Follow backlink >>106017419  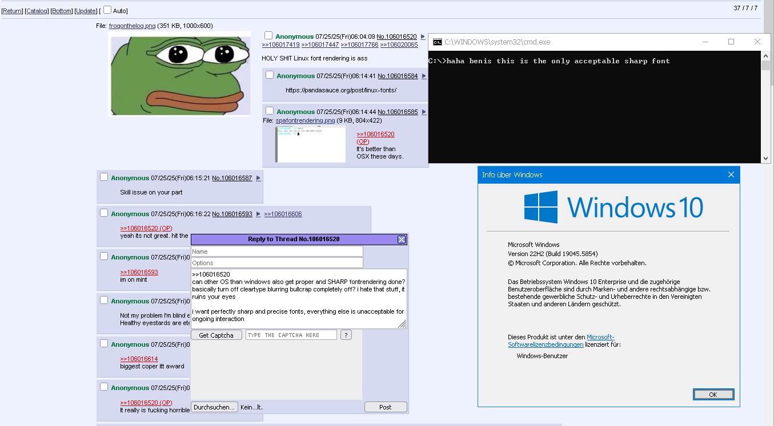point(280,44)
